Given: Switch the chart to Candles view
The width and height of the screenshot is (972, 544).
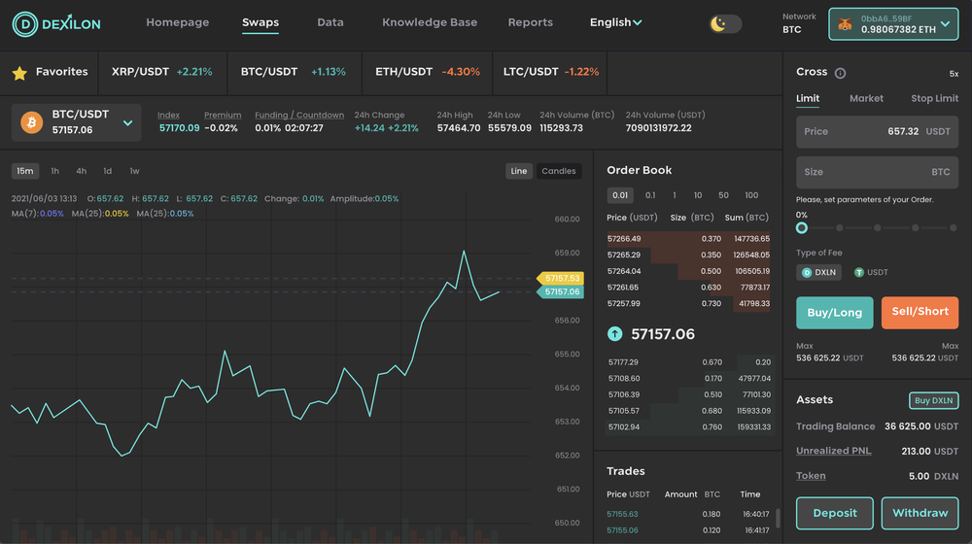Looking at the screenshot, I should pyautogui.click(x=558, y=171).
